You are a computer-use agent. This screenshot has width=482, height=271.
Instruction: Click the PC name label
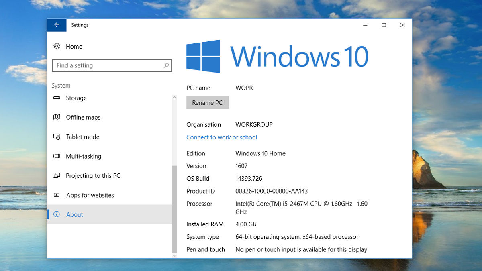point(198,88)
